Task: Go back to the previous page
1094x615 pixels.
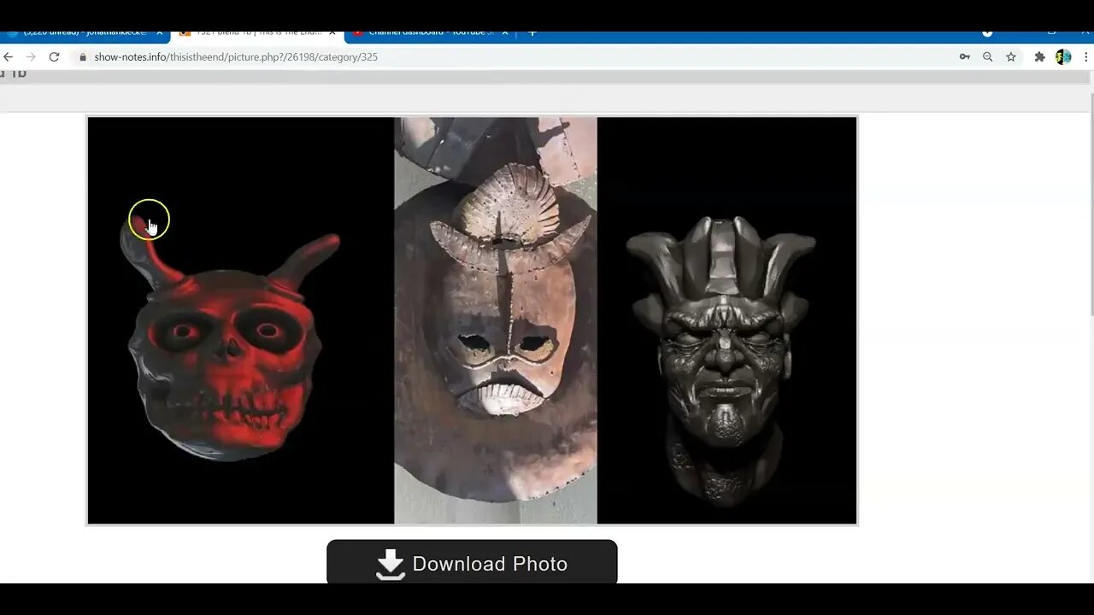Action: click(x=9, y=56)
